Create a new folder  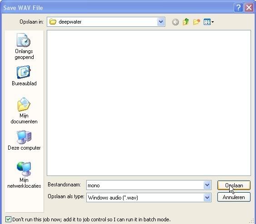point(197,22)
